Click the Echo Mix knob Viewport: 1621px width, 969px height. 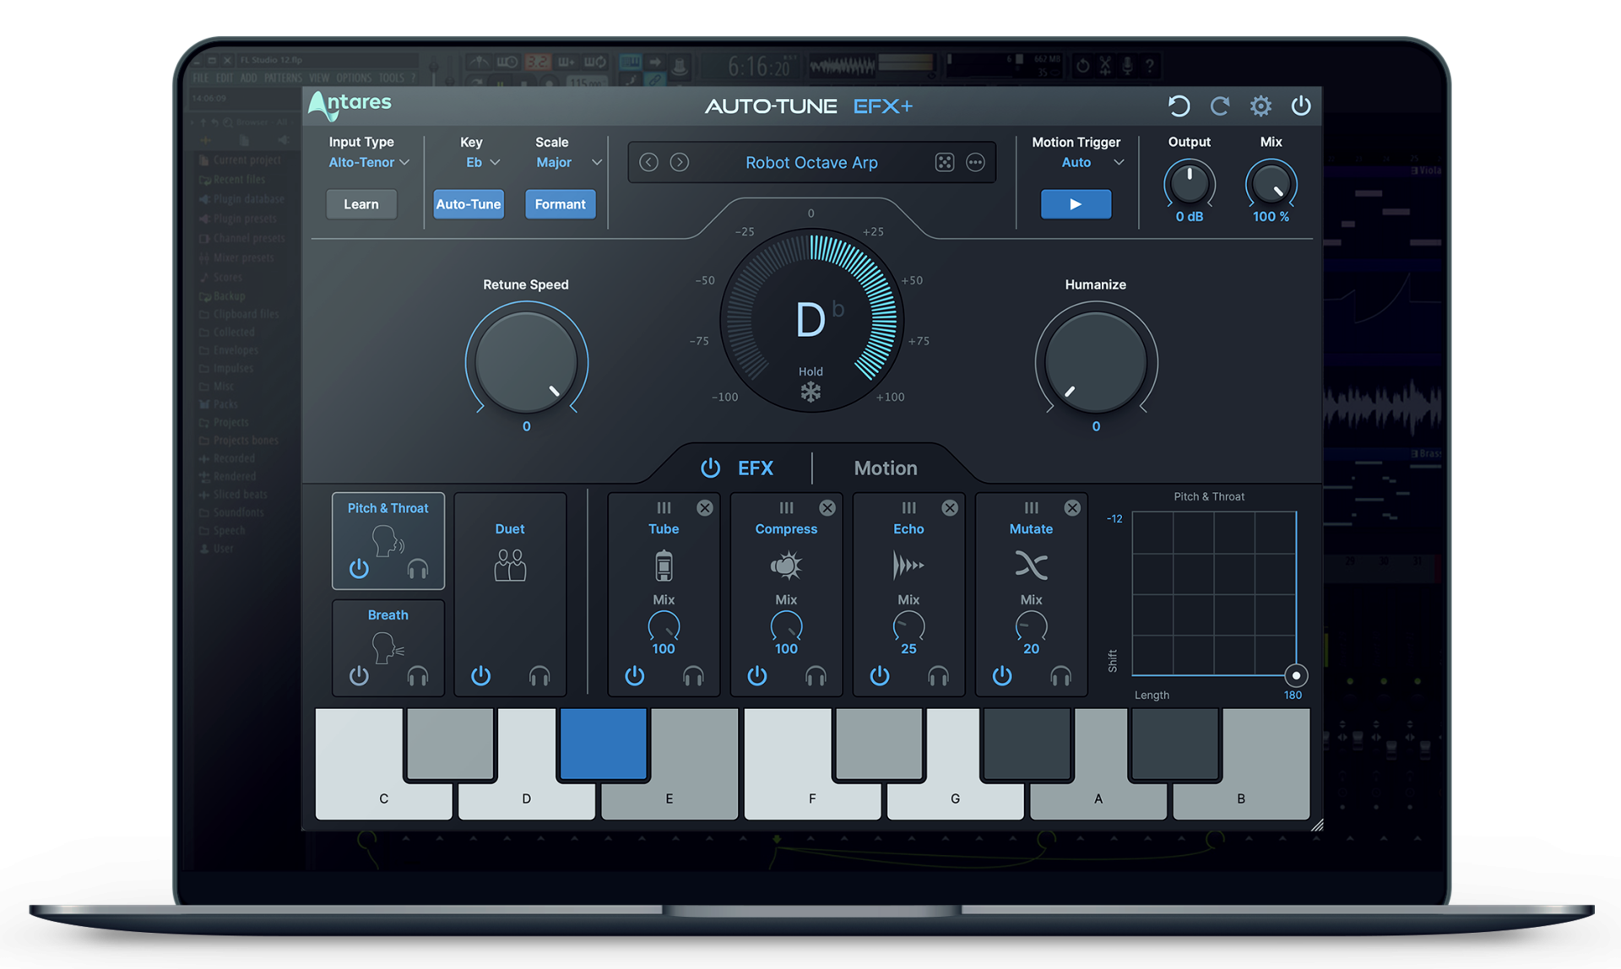click(908, 627)
